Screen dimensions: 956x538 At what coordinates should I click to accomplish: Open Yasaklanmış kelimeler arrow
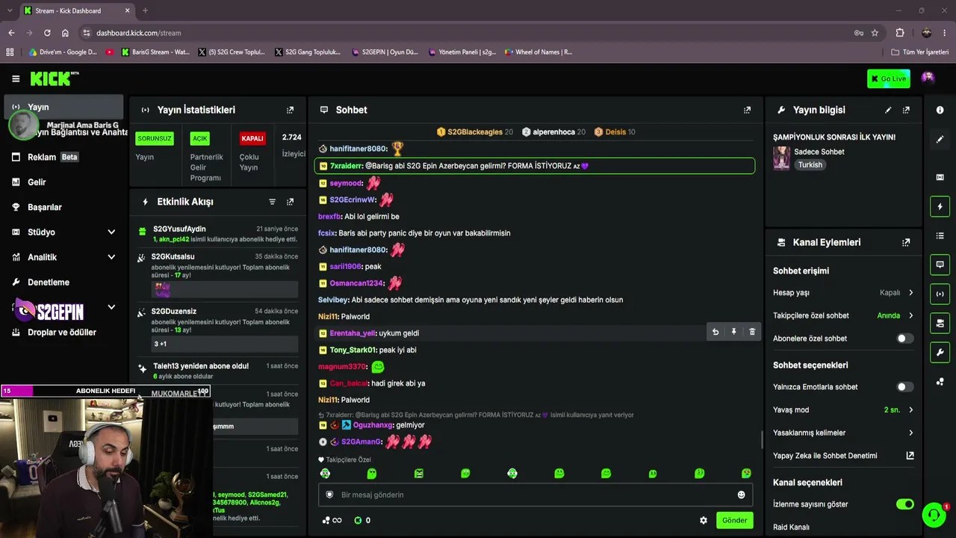pyautogui.click(x=910, y=433)
